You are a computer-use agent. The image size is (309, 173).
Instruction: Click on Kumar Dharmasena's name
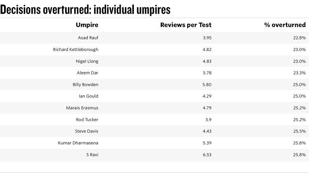[x=78, y=143]
